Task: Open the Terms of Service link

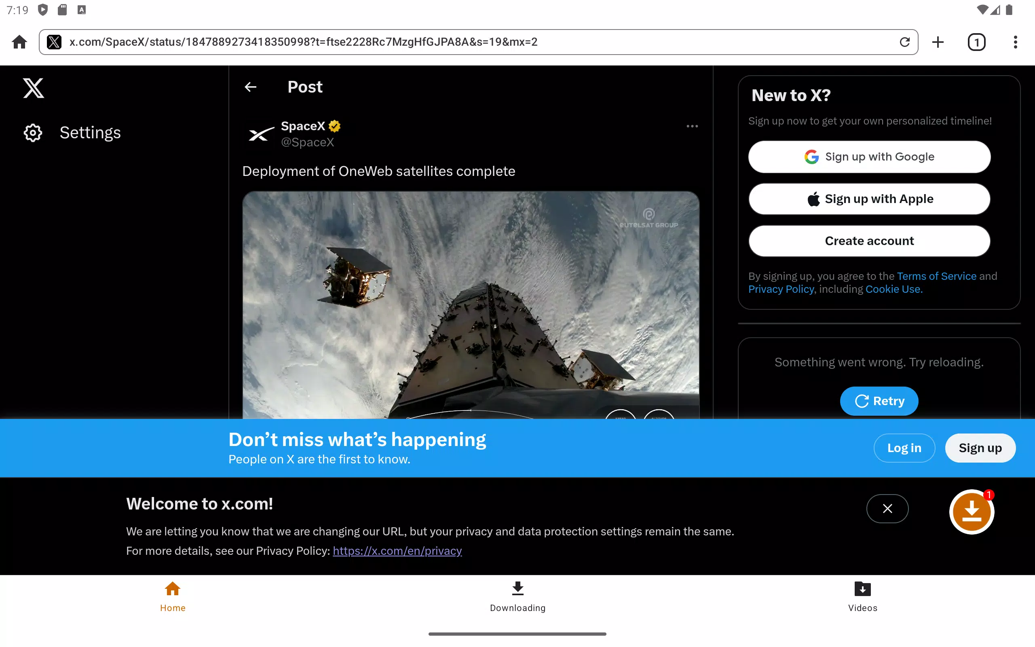Action: pyautogui.click(x=937, y=276)
